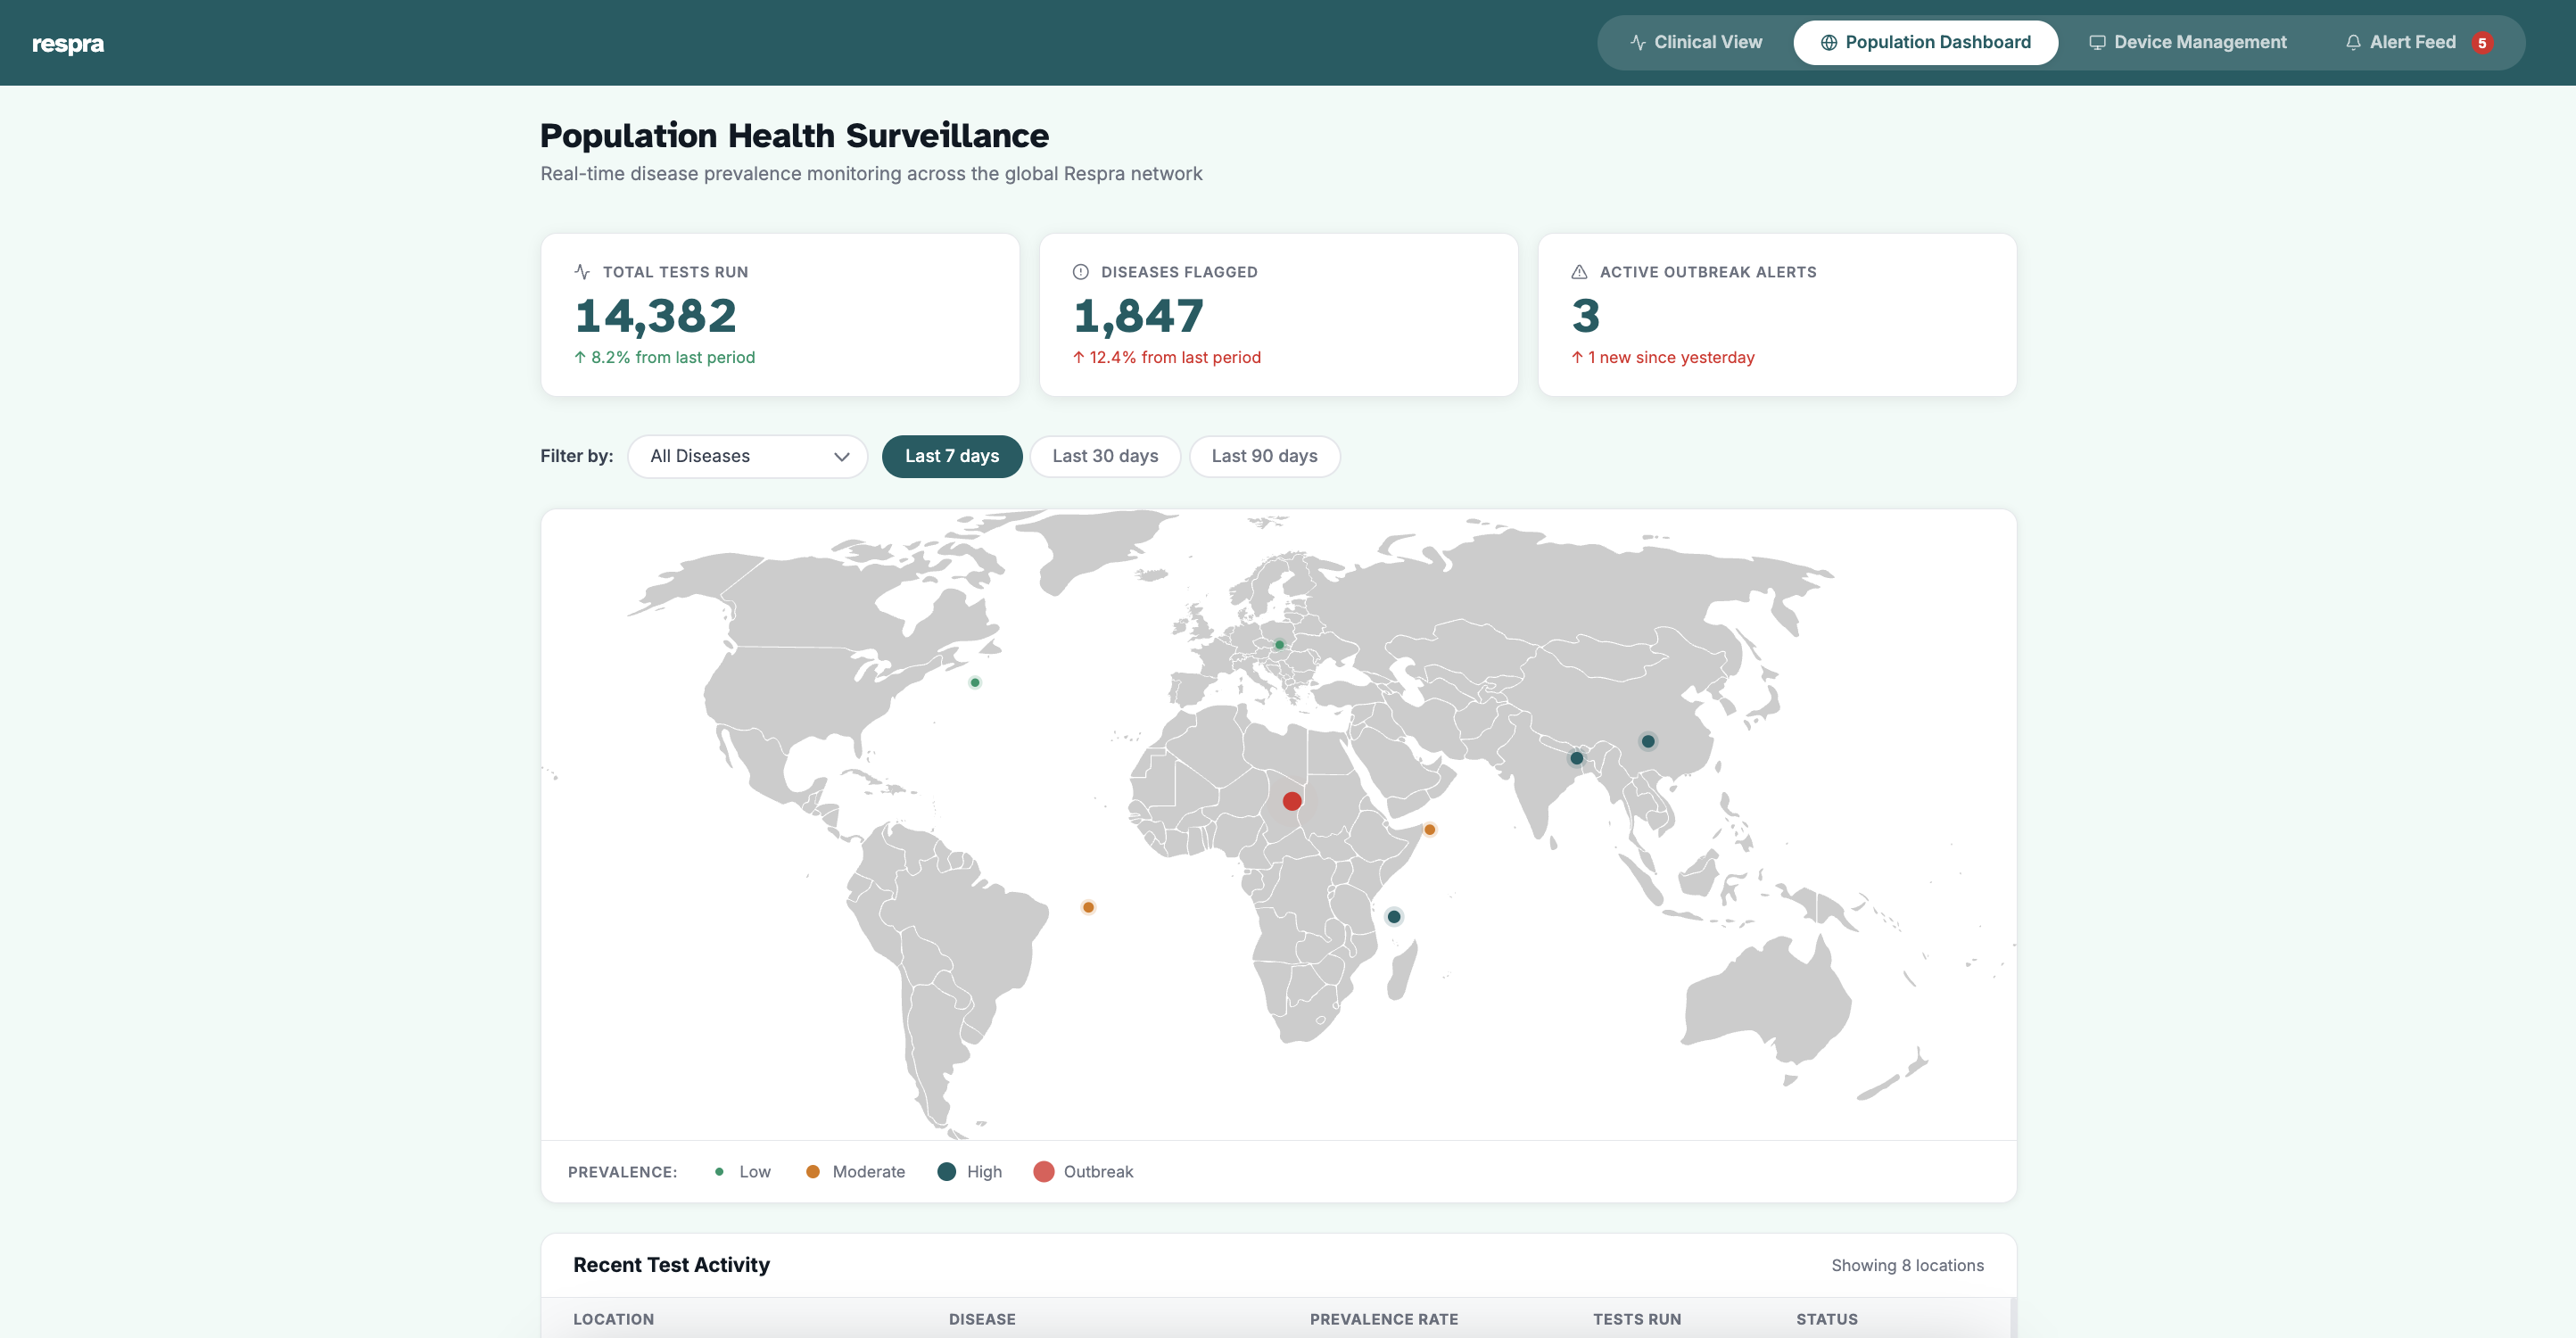Click the PREVALENCE RATE column header
Image resolution: width=2576 pixels, height=1338 pixels.
pyautogui.click(x=1384, y=1319)
